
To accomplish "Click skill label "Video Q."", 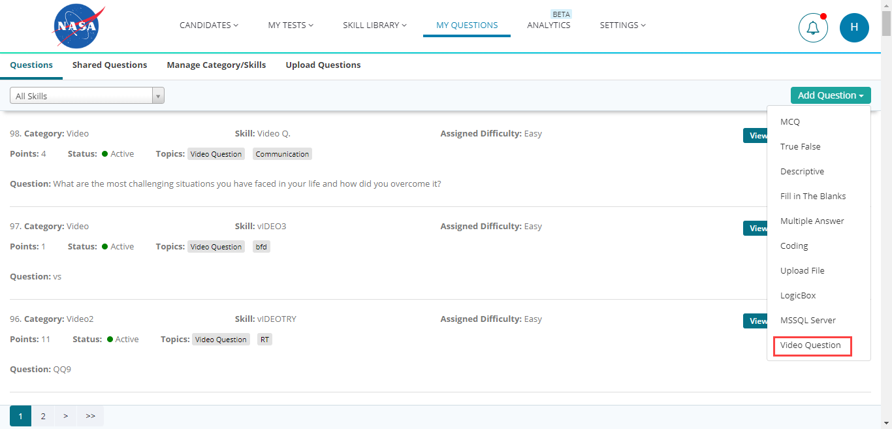I will pos(274,134).
